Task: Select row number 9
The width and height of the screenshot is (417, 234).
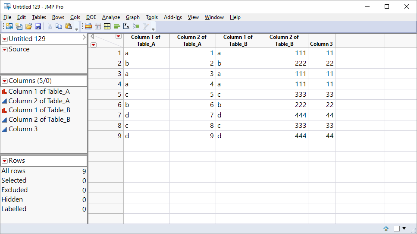Action: click(106, 136)
